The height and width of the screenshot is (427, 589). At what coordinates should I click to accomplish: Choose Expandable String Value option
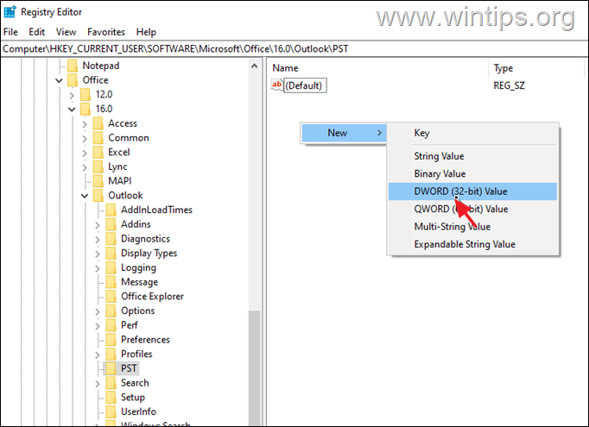(472, 244)
